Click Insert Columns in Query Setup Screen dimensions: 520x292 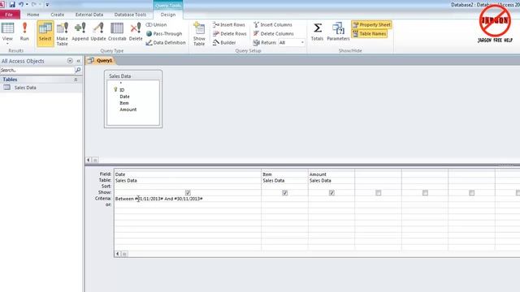pos(273,25)
